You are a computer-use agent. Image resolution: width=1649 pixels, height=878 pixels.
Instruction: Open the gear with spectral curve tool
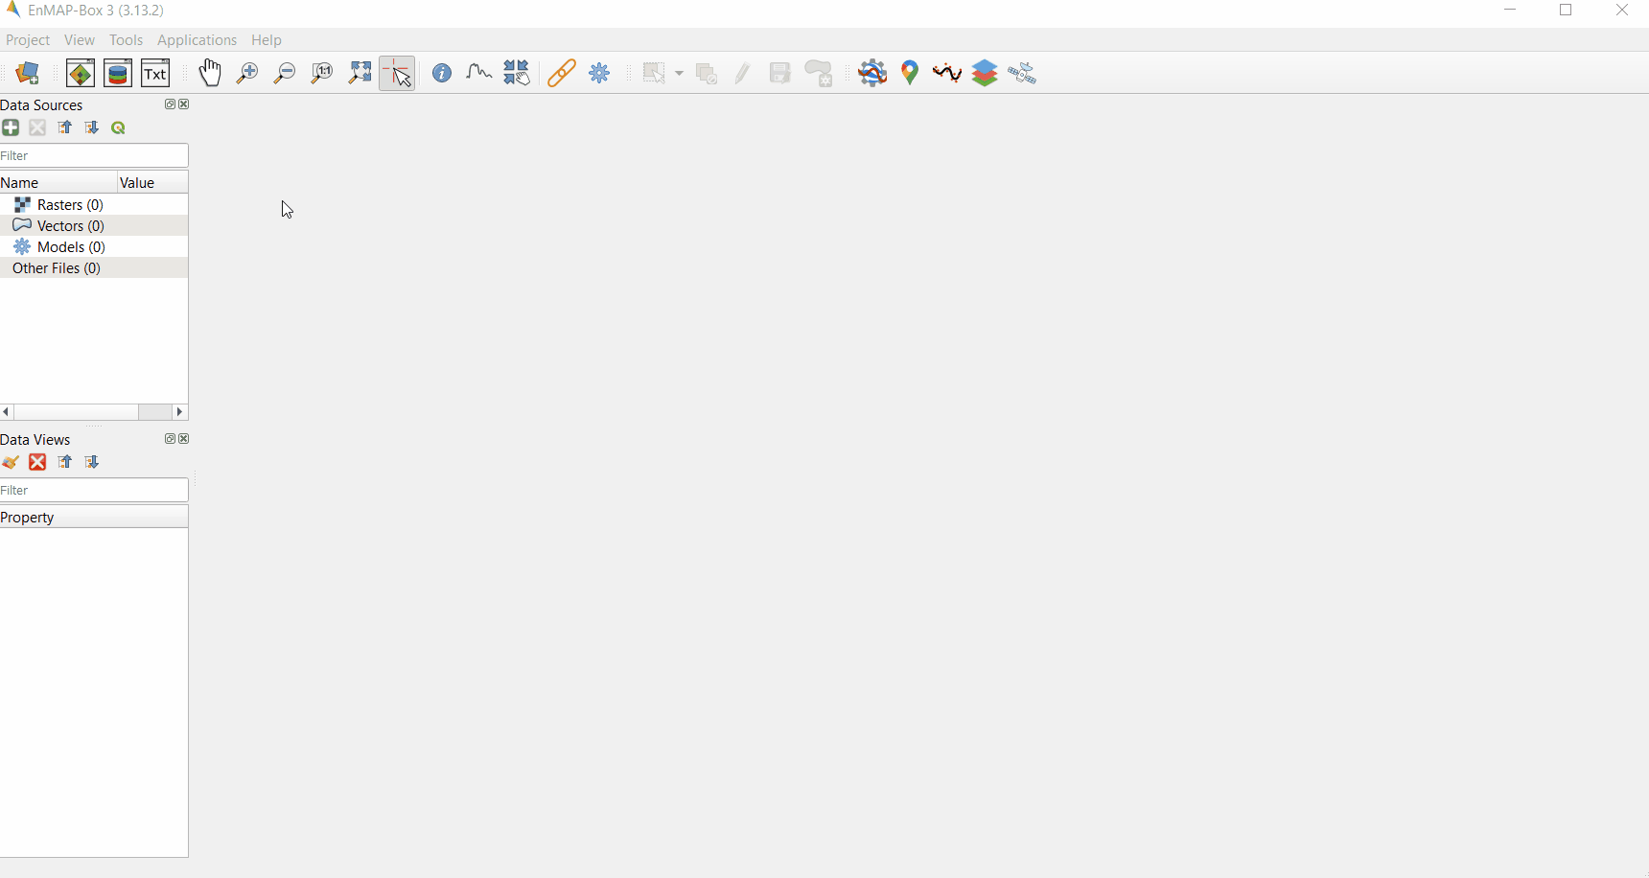point(872,74)
